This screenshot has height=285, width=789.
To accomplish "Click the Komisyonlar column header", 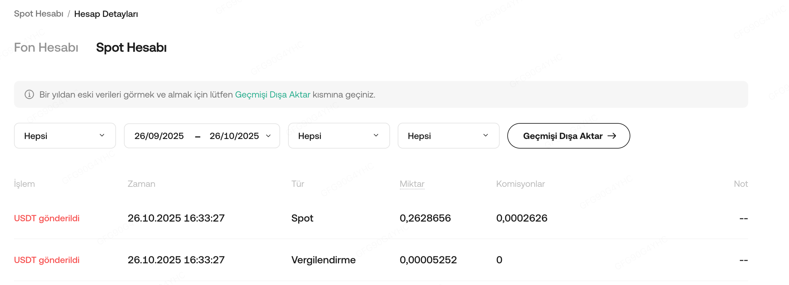I will tap(520, 184).
